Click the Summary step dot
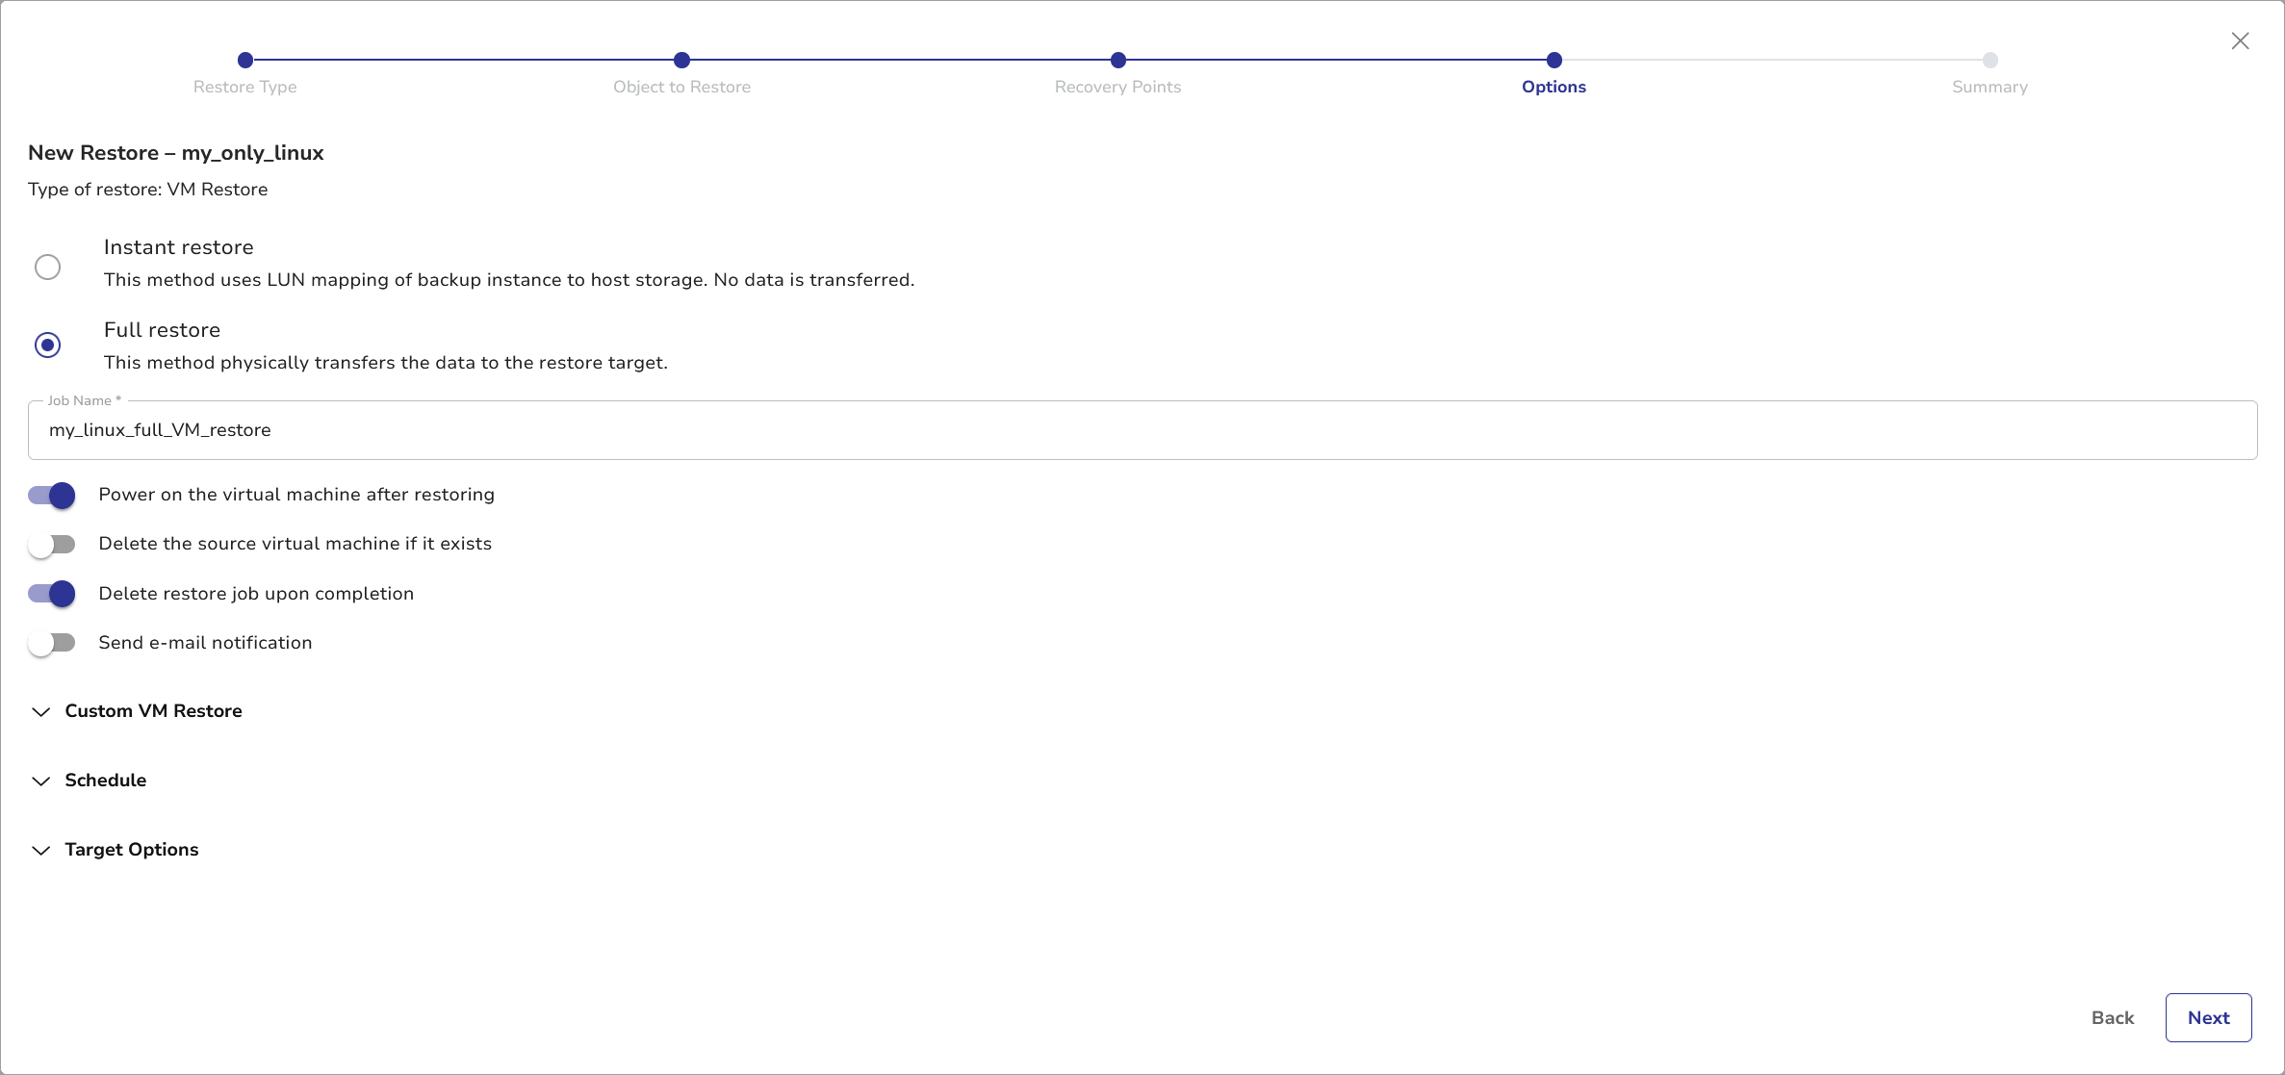Viewport: 2285px width, 1075px height. pyautogui.click(x=1990, y=60)
